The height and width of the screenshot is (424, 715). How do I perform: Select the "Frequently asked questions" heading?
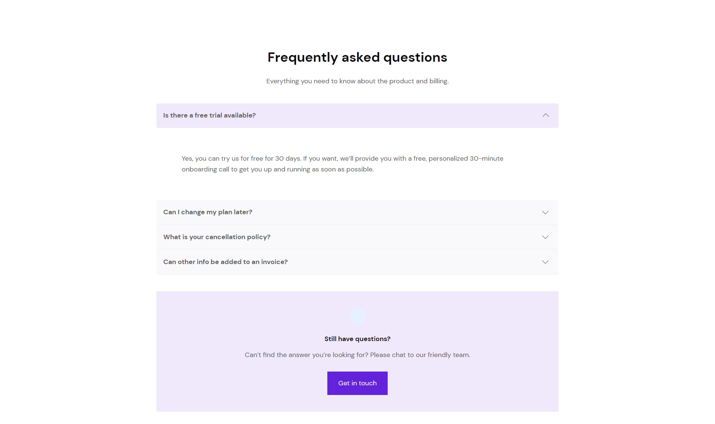click(357, 57)
